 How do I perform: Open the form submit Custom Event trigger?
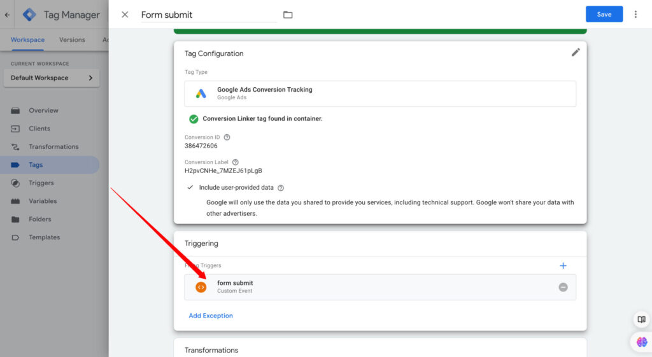coord(380,287)
